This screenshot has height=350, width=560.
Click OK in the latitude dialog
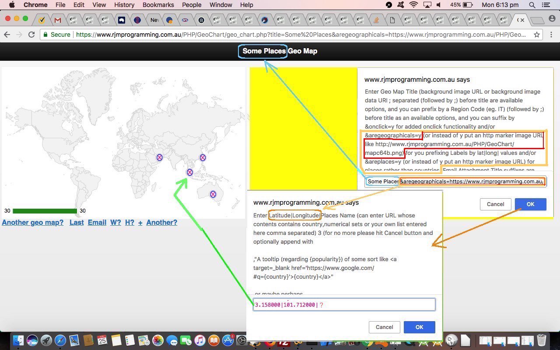tap(419, 327)
